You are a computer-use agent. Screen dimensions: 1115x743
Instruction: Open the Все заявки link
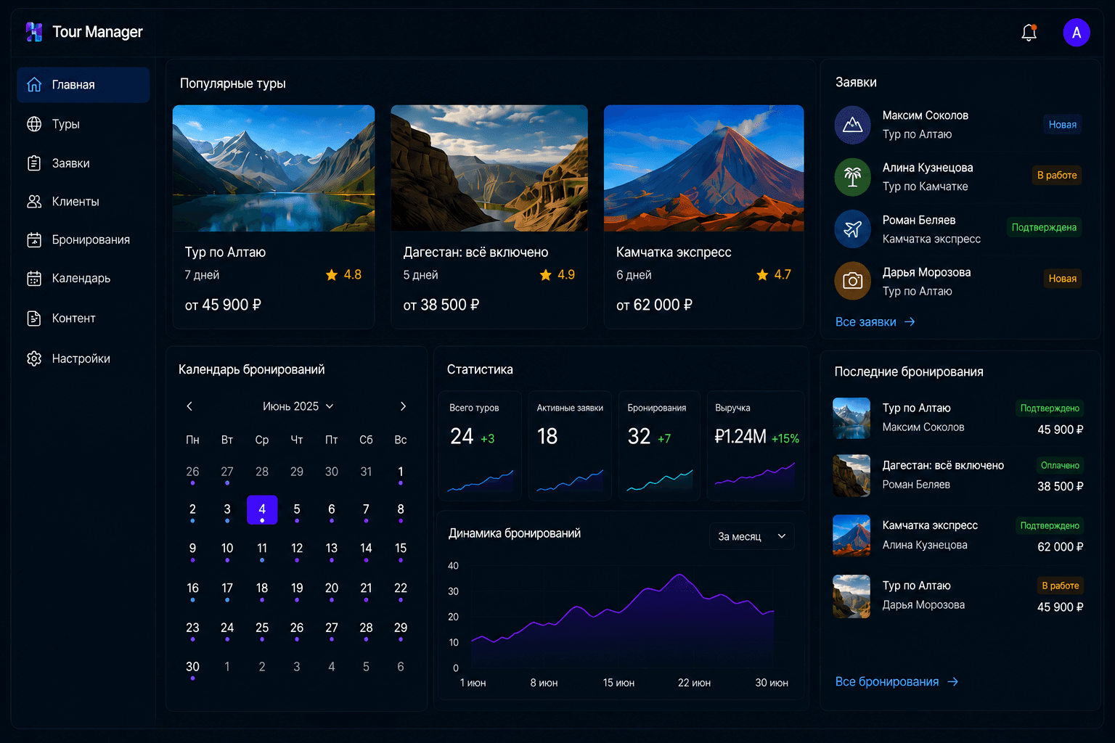(x=875, y=322)
